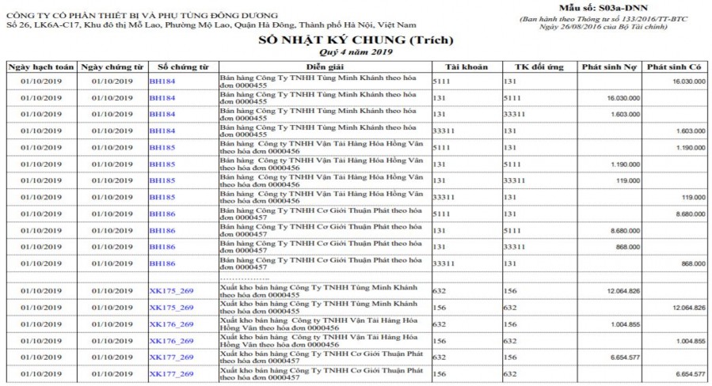Select the 'Phát sinh Nợ' column header
The height and width of the screenshot is (386, 712).
[x=607, y=67]
